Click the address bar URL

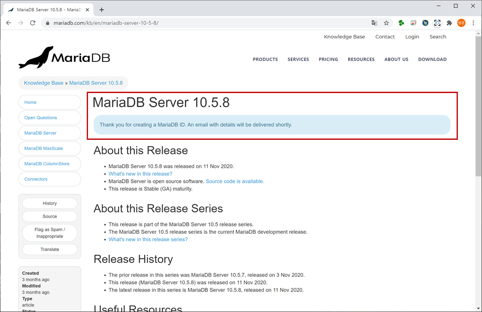coord(106,23)
